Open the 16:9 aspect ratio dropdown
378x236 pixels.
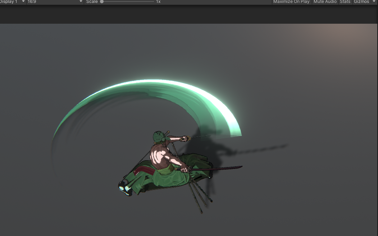[55, 2]
